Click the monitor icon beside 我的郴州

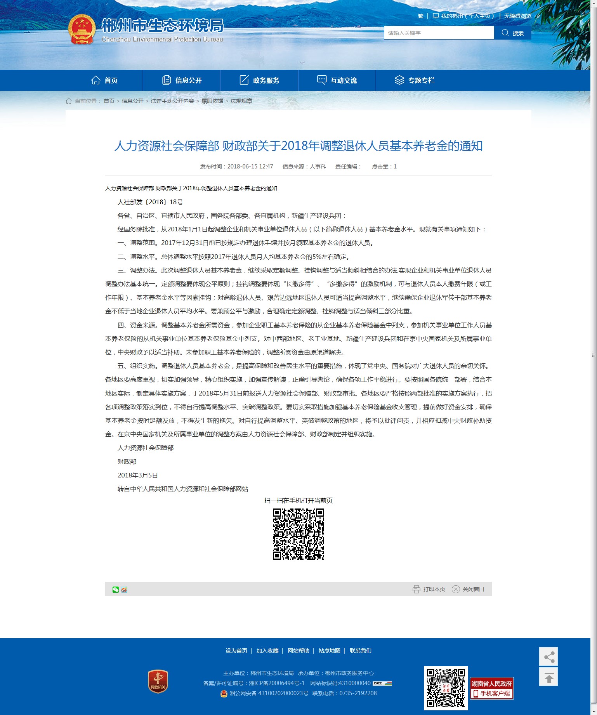tap(436, 16)
